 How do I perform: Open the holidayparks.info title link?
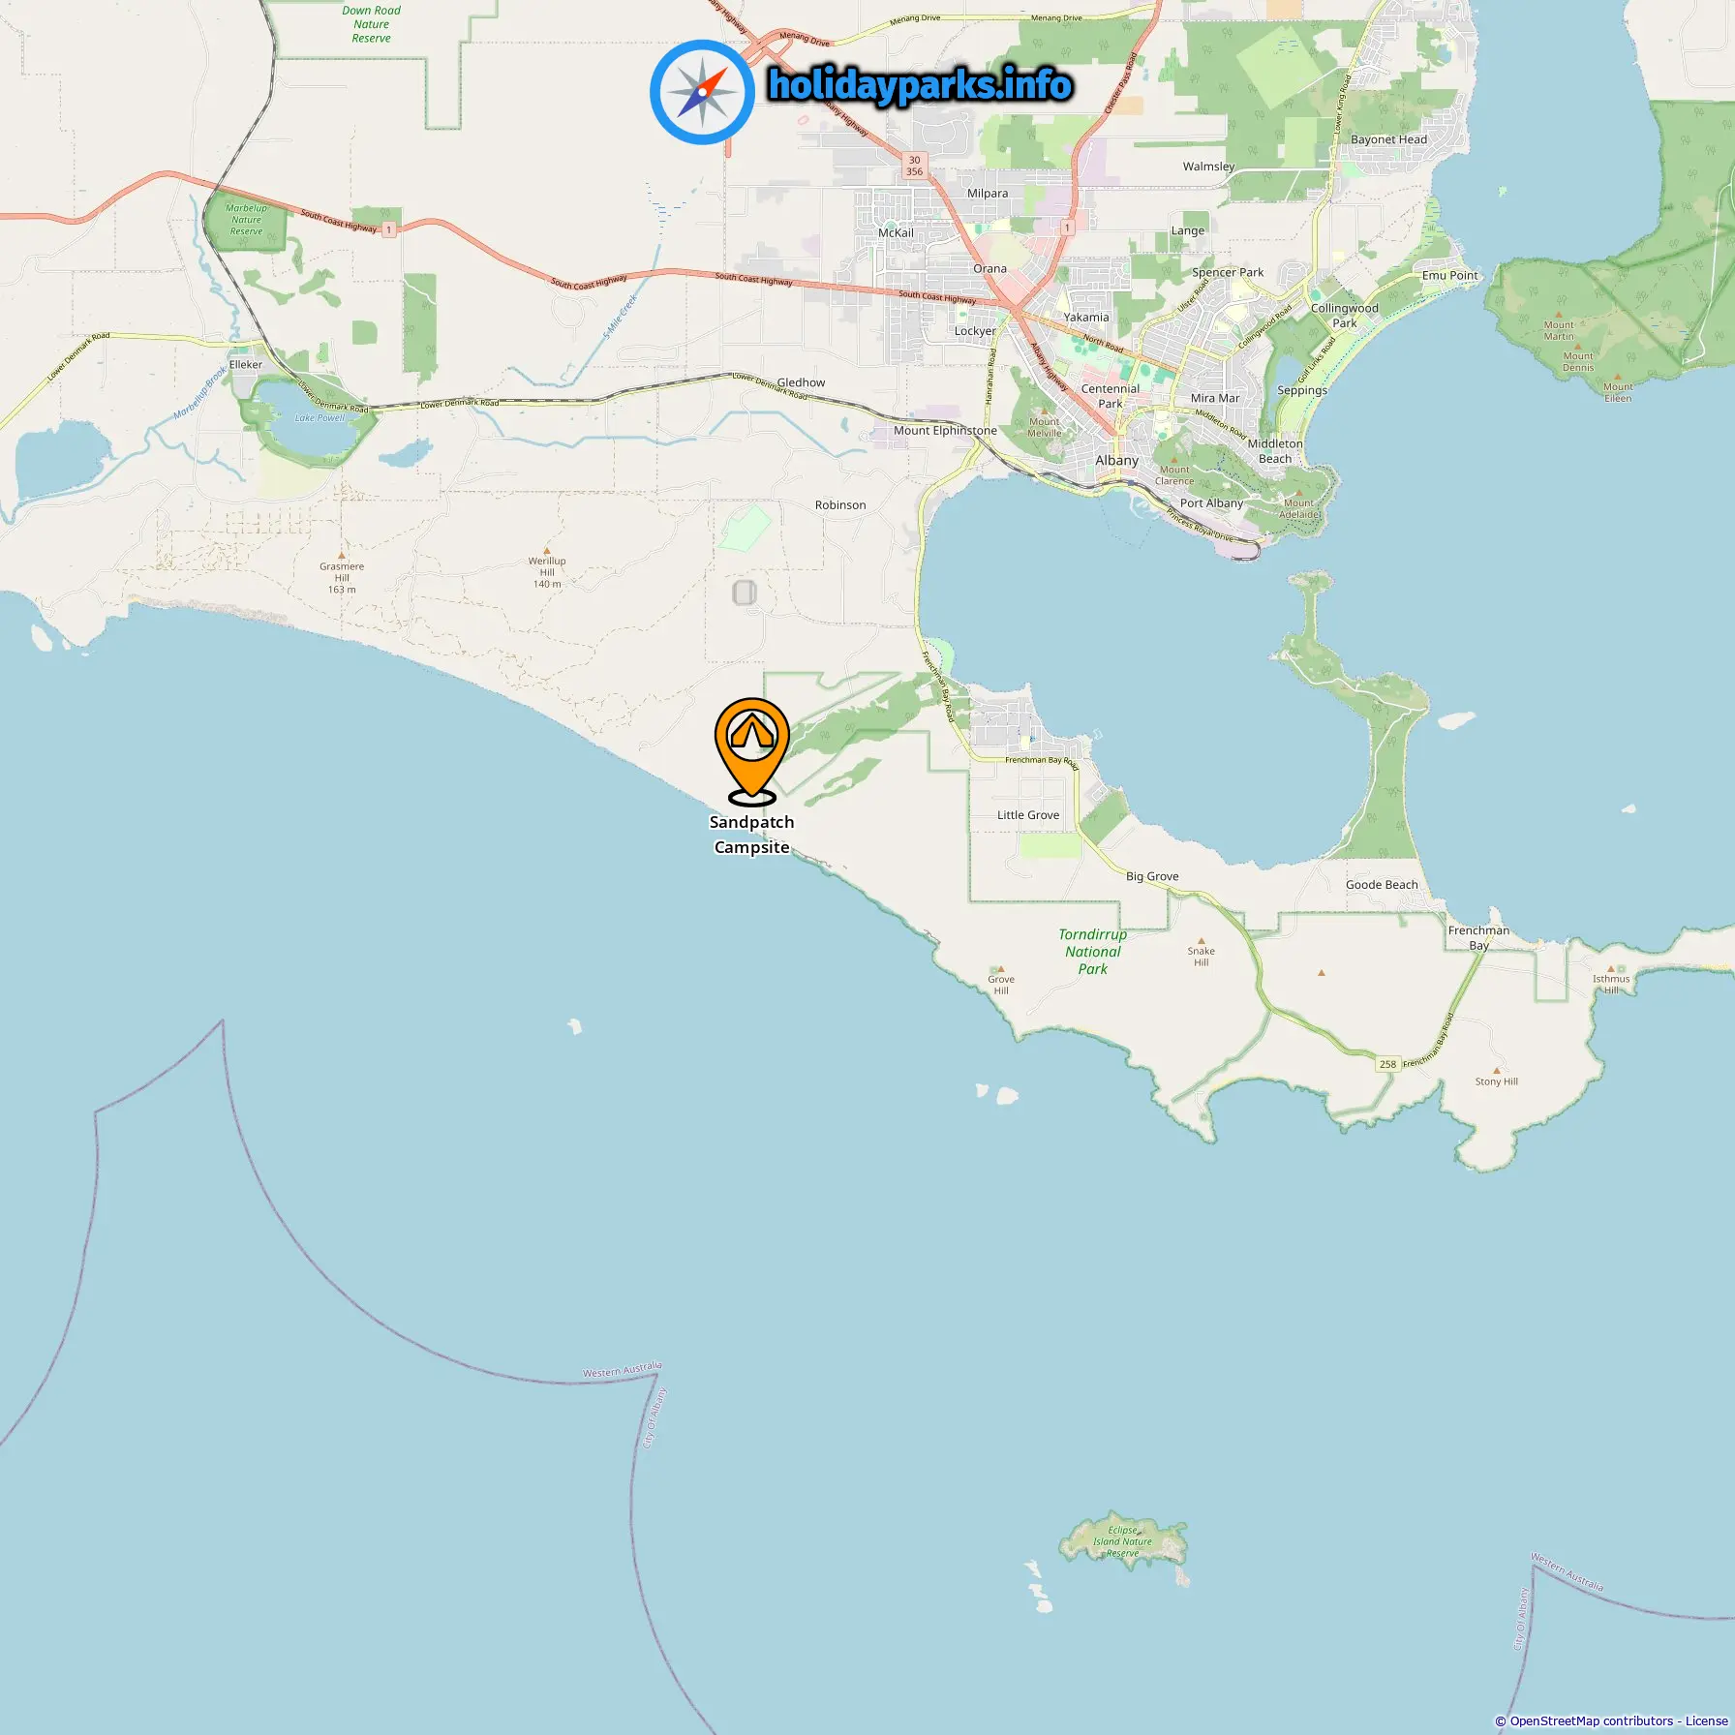tap(920, 85)
